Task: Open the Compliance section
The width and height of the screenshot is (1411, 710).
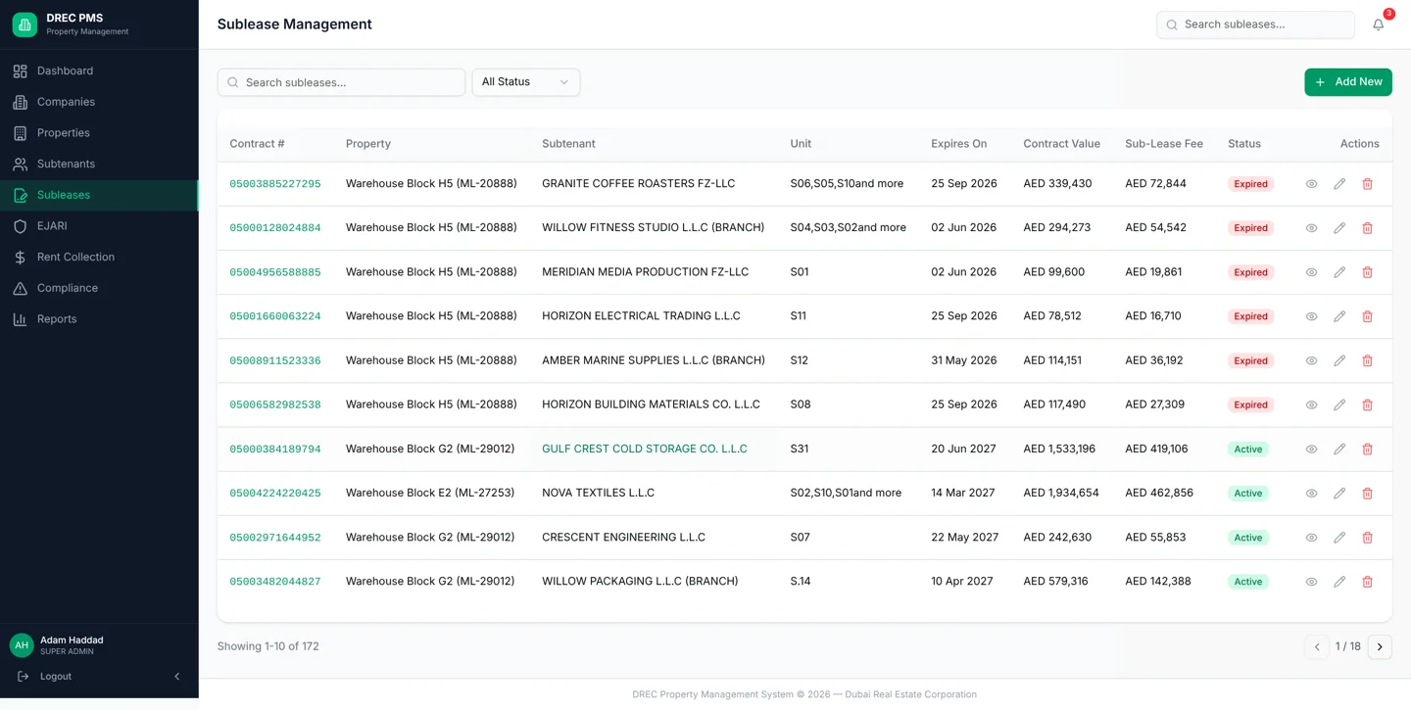Action: coord(99,288)
